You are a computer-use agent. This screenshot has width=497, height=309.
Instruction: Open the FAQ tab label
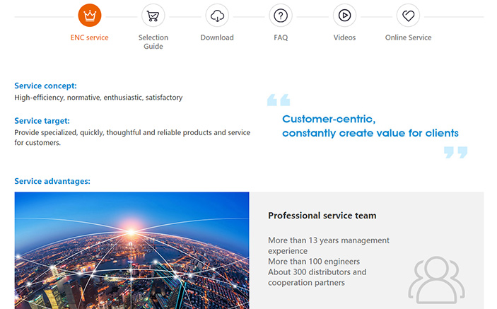coord(281,37)
